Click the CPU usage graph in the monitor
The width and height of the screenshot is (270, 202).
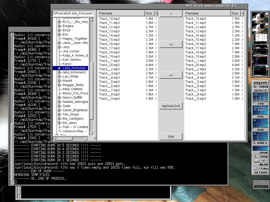point(260,97)
